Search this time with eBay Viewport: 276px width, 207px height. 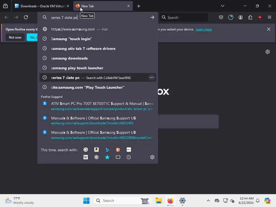tap(129, 150)
